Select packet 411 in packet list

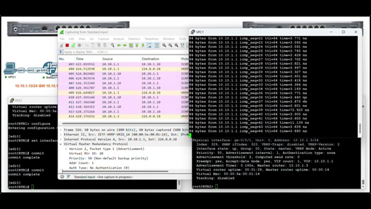click(124, 102)
